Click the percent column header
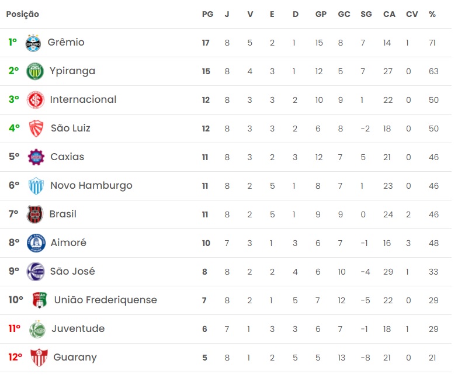458x381 pixels. [432, 14]
